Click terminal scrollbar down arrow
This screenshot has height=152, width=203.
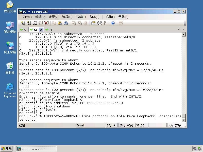[x=183, y=120]
